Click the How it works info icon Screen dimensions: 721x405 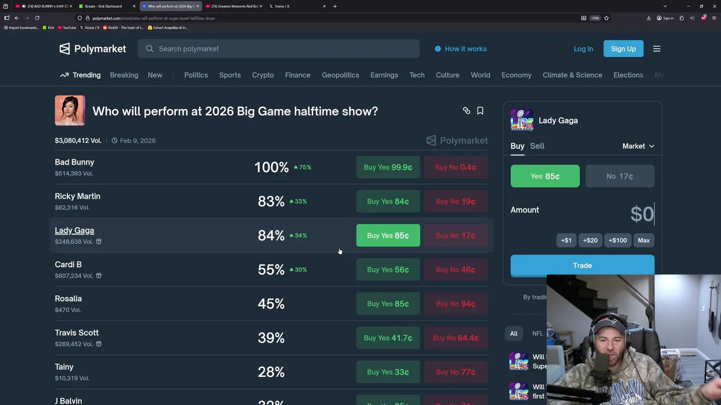pos(438,49)
